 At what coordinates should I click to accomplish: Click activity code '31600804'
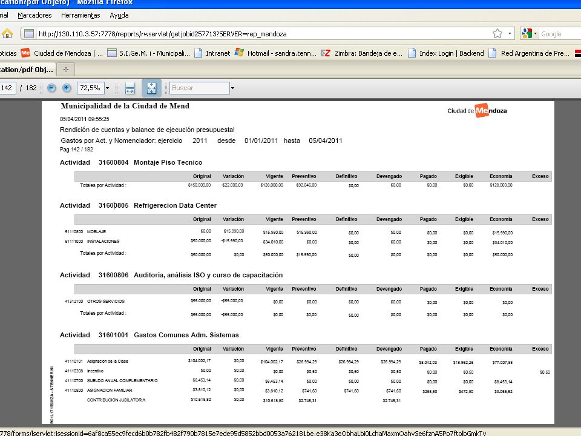click(113, 162)
